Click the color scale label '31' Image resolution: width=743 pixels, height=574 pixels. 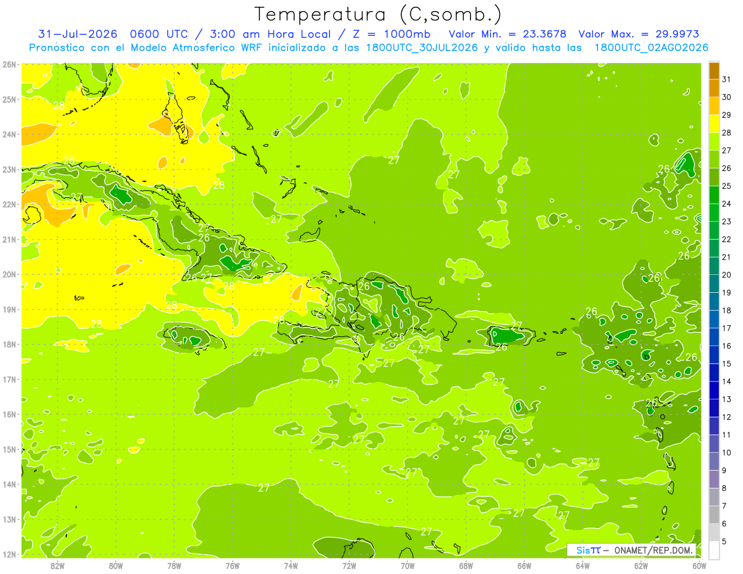coord(727,79)
